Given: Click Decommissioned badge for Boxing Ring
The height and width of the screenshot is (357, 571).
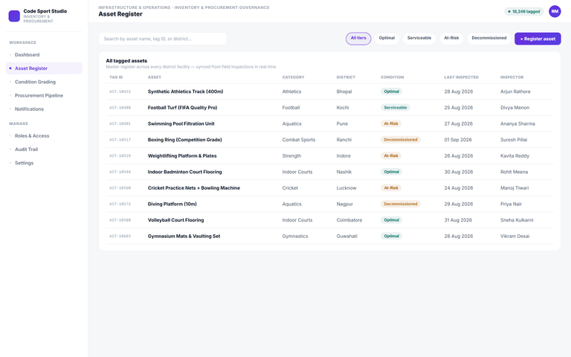Looking at the screenshot, I should pyautogui.click(x=401, y=140).
